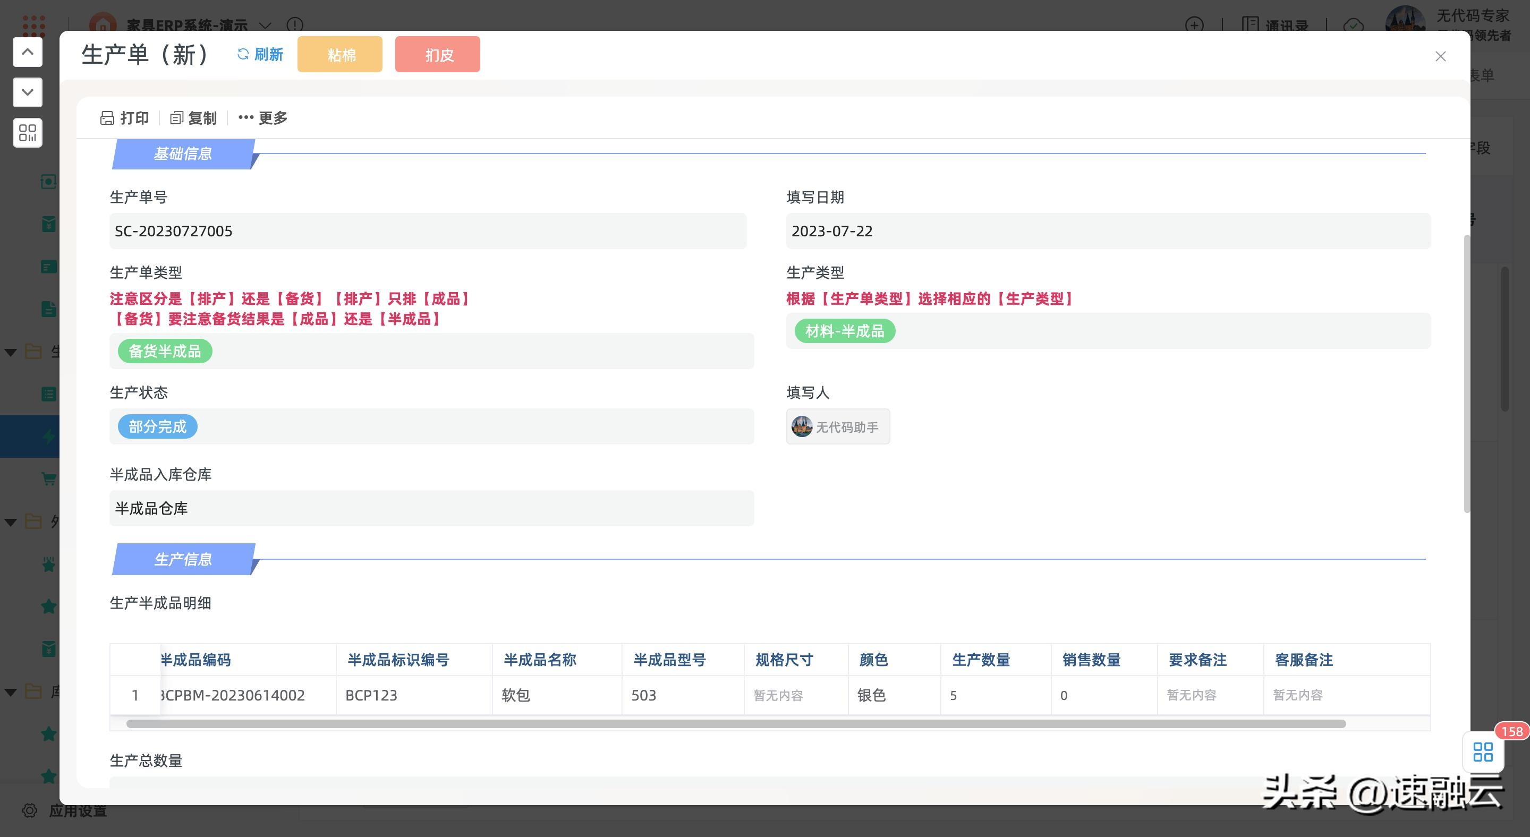Click the QR code grid icon

(27, 132)
